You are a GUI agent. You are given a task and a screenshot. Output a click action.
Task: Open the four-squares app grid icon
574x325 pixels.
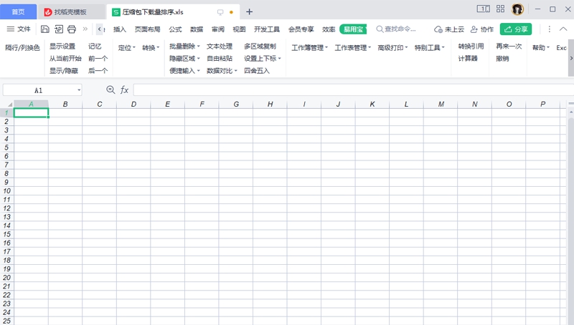pos(500,9)
